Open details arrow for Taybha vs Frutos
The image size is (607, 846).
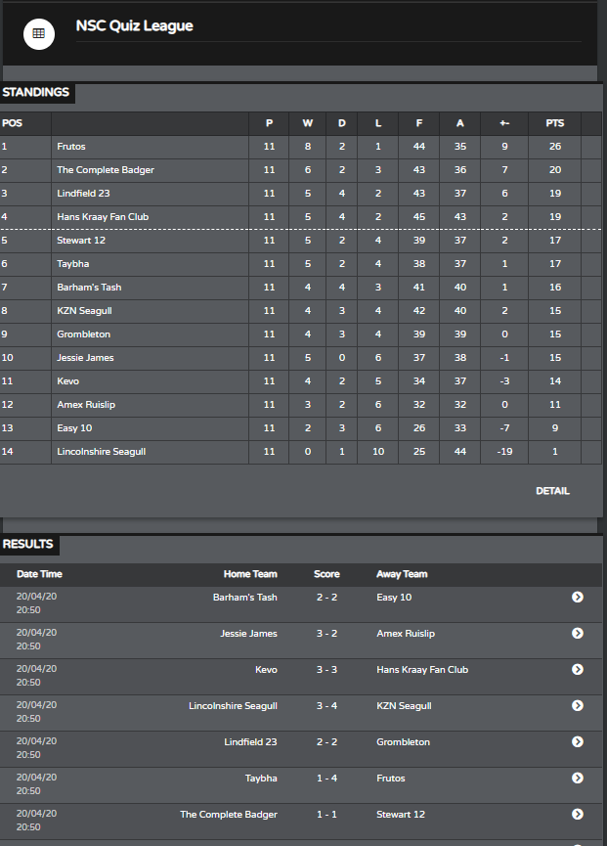pyautogui.click(x=578, y=778)
